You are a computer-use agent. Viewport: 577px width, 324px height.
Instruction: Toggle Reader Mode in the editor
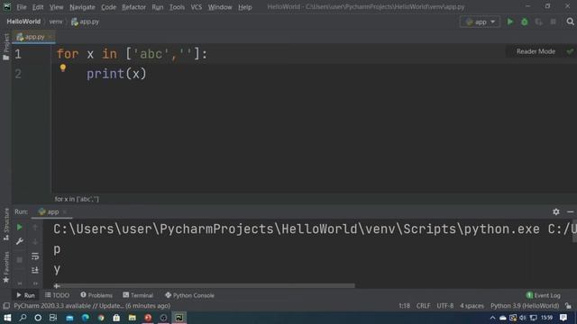(536, 51)
